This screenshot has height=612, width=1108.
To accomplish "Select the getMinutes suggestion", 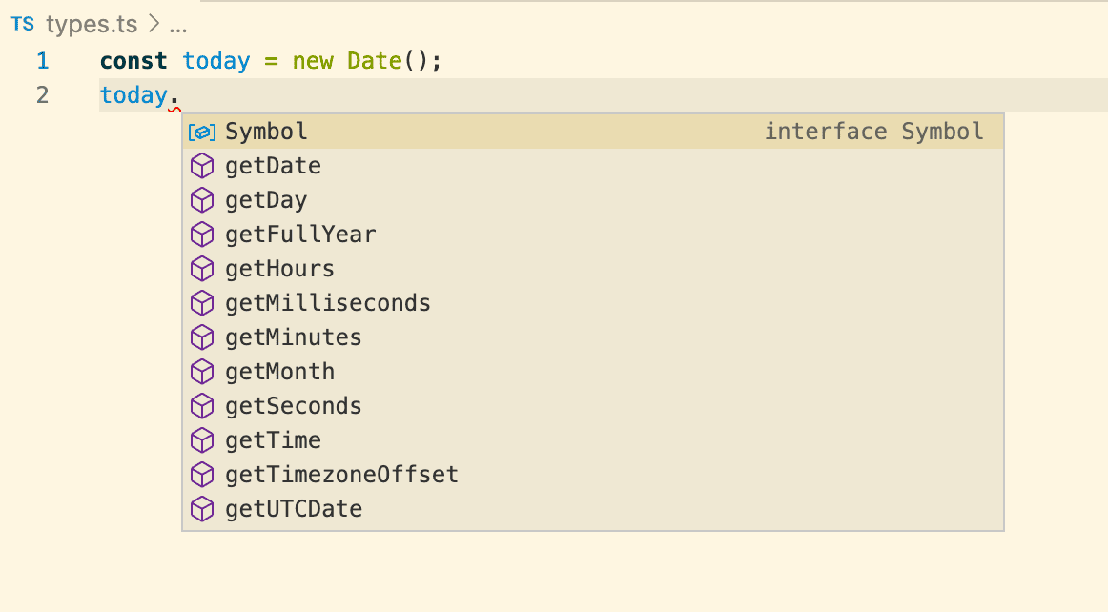I will click(593, 337).
